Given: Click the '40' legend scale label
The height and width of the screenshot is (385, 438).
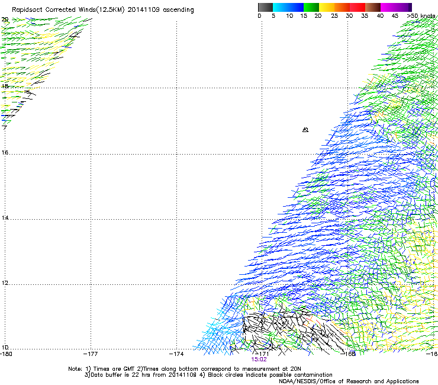Looking at the screenshot, I should 380,16.
